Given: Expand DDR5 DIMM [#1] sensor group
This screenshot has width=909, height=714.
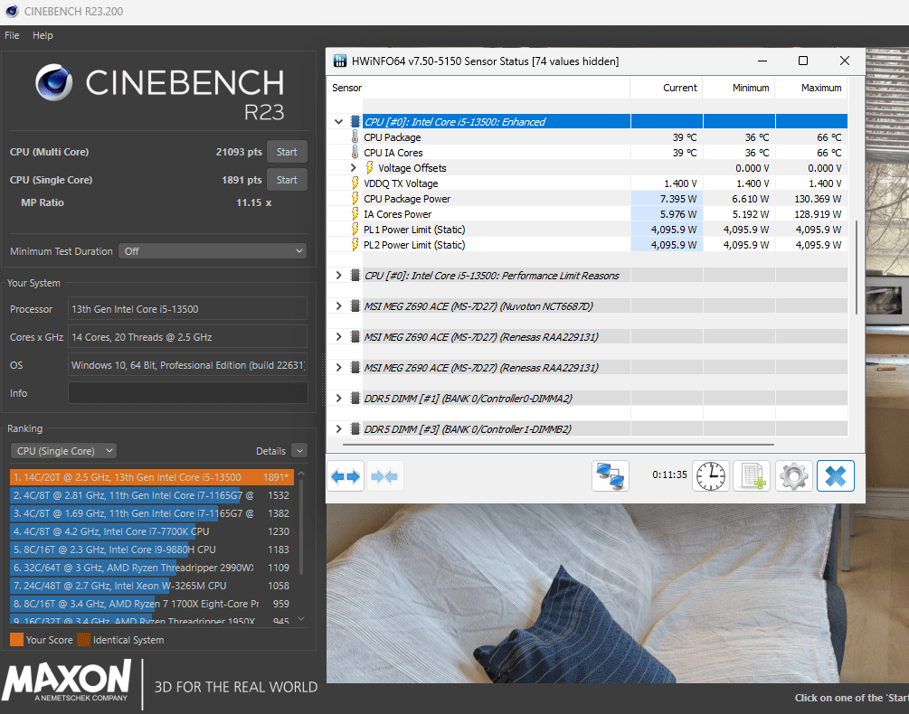Looking at the screenshot, I should (339, 398).
